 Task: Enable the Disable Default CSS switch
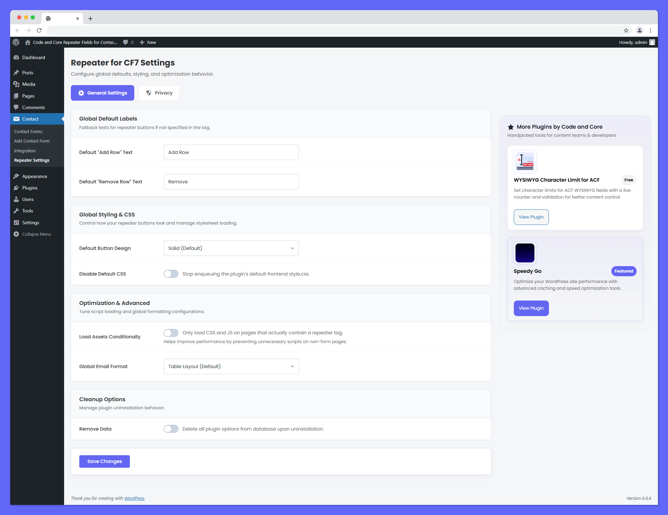click(x=171, y=274)
